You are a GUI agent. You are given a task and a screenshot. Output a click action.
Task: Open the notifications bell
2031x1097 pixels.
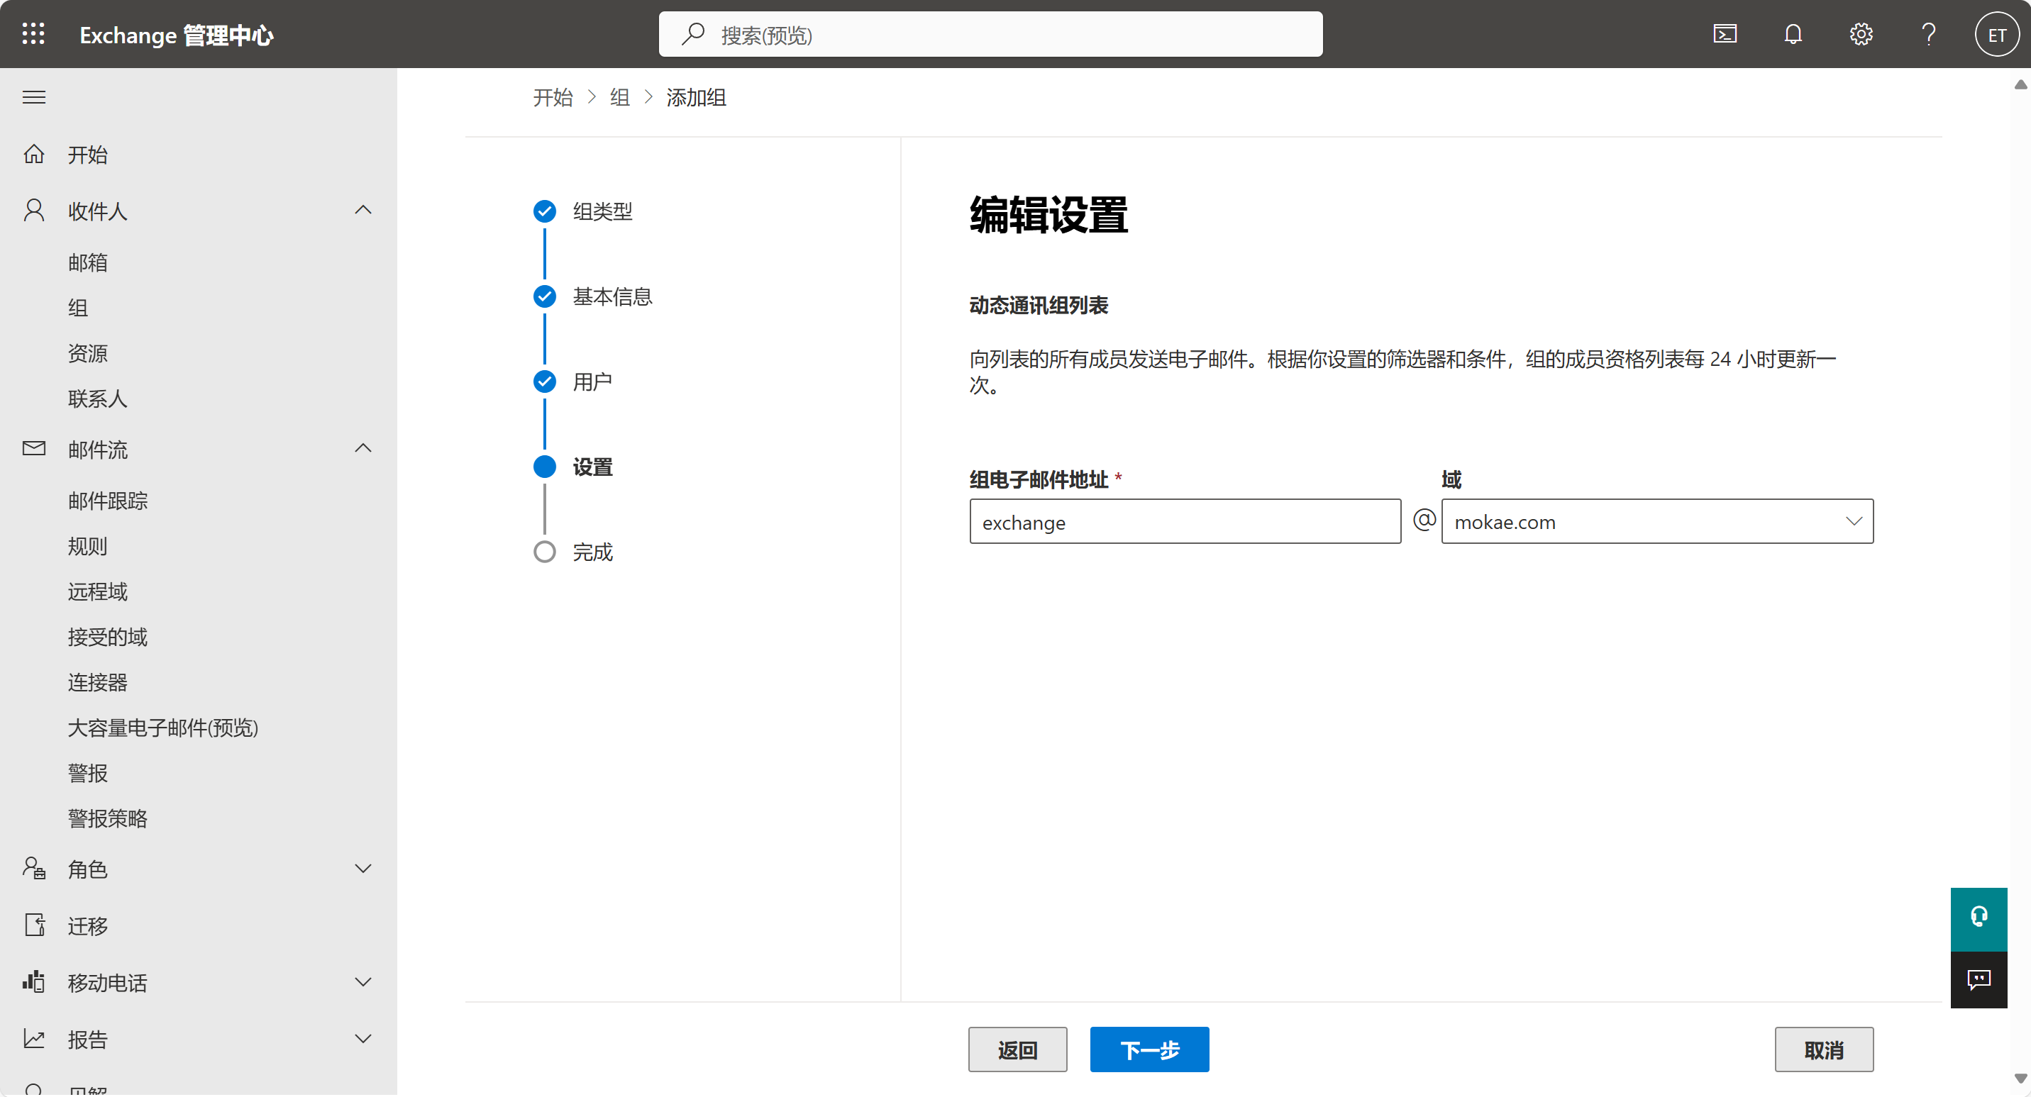click(1793, 34)
